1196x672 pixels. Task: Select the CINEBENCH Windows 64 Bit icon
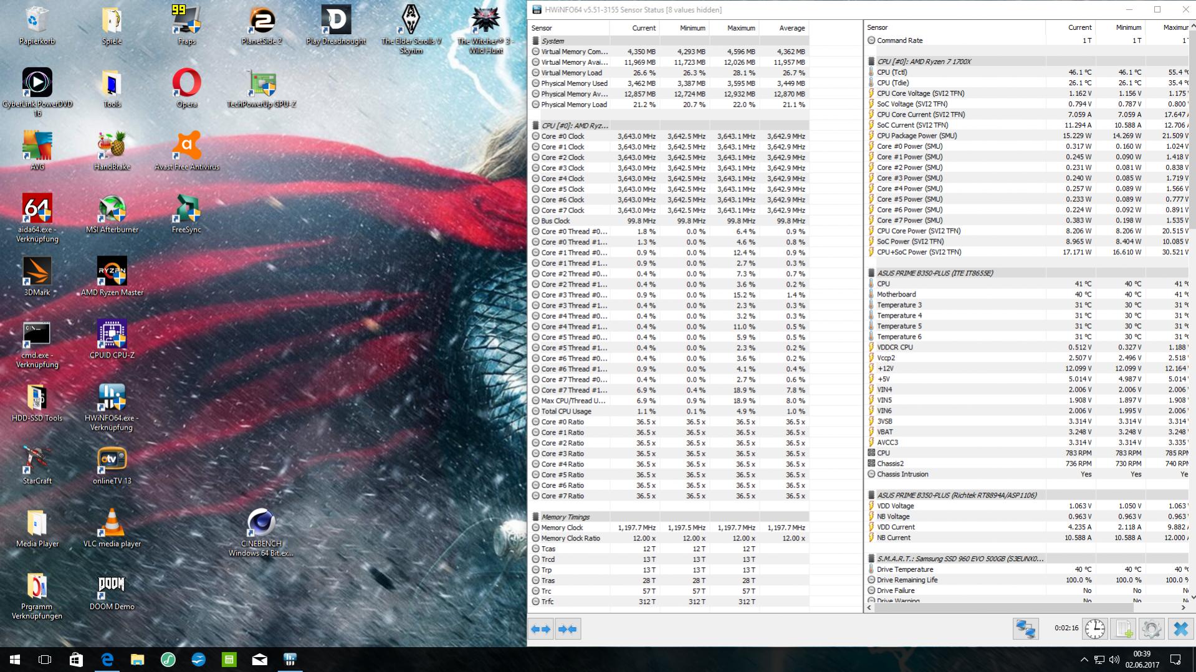(x=261, y=532)
